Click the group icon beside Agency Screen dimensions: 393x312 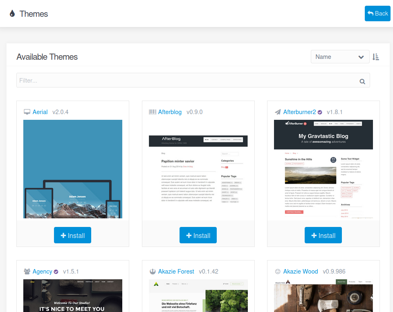click(x=27, y=272)
